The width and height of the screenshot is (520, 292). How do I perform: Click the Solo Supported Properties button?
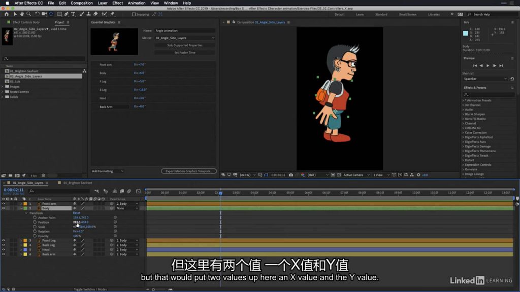tap(185, 45)
